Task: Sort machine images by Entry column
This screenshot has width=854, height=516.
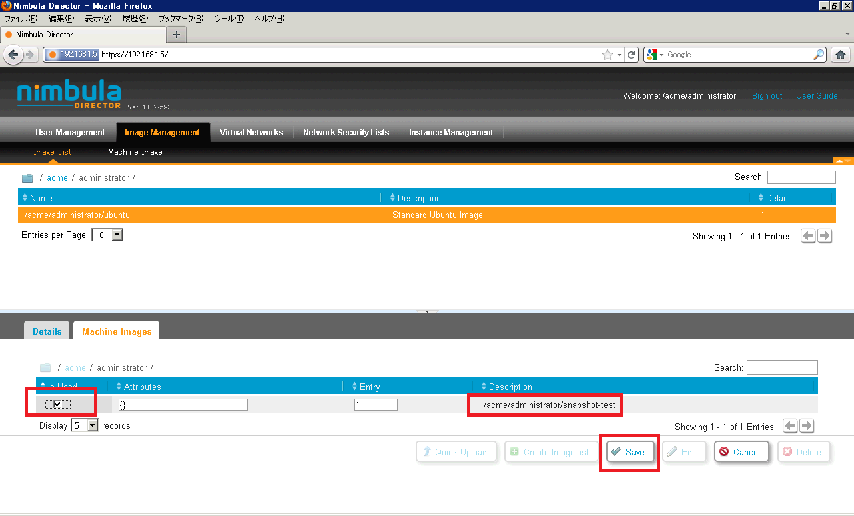Action: (364, 387)
